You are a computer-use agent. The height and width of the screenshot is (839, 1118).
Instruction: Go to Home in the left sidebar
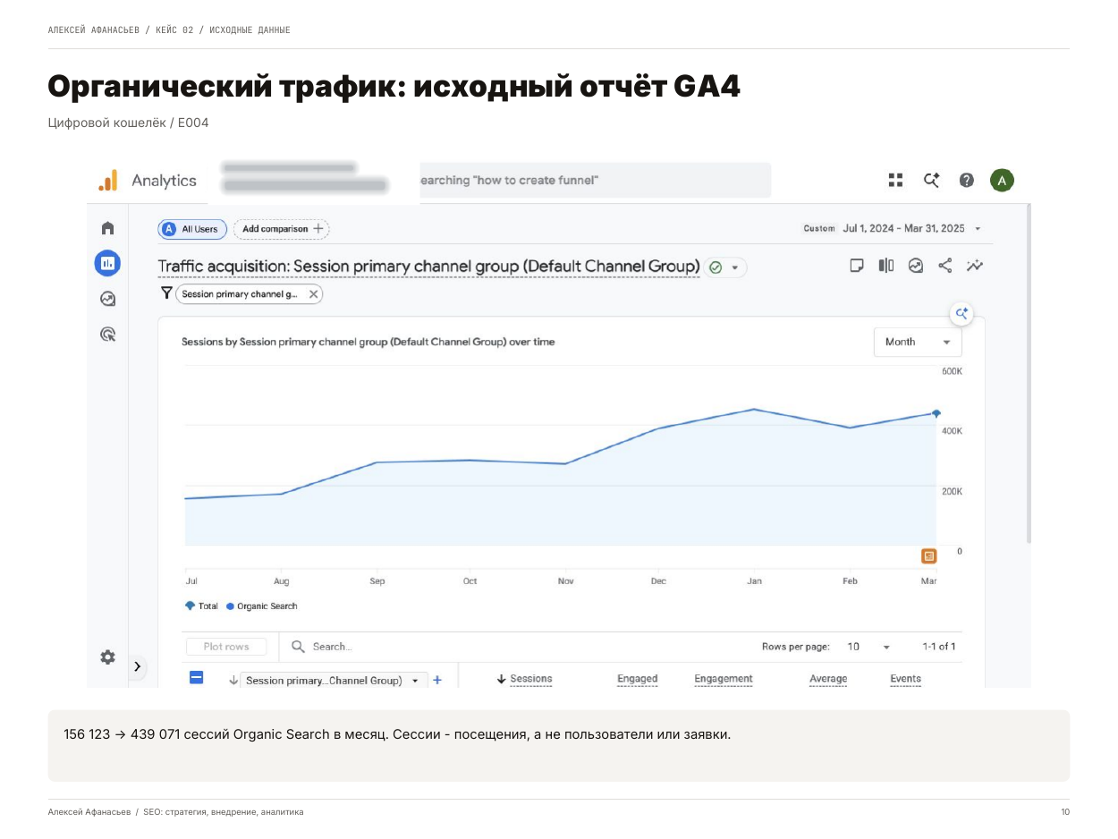107,228
